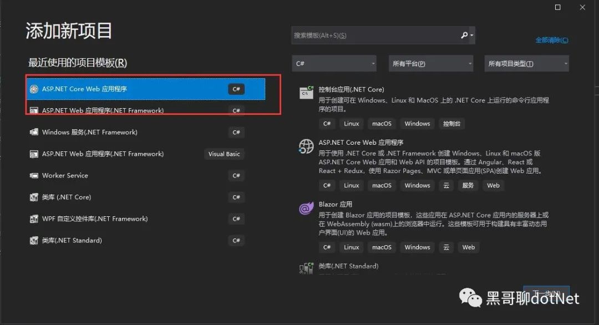
Task: Close the 添加新项目 dialog
Action: 582,7
